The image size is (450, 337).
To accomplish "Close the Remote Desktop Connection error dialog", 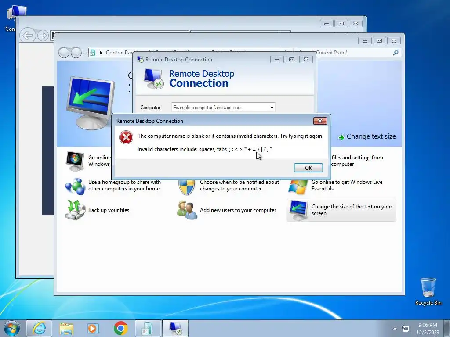I will coord(320,121).
